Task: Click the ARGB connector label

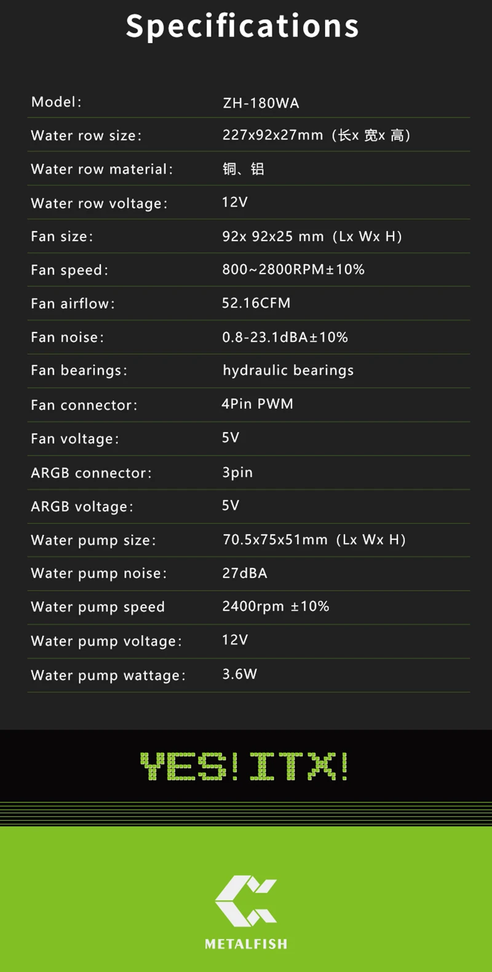Action: [x=91, y=473]
